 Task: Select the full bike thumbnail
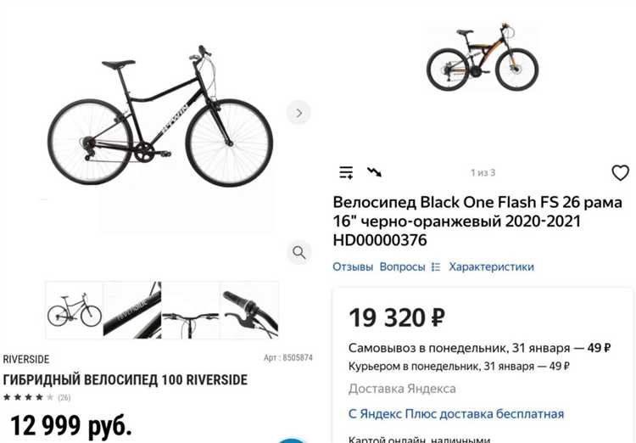(x=75, y=310)
